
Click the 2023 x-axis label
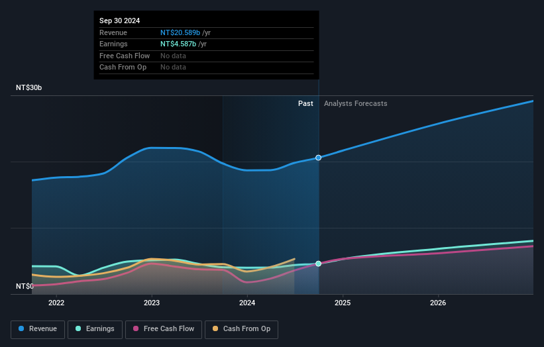click(152, 303)
